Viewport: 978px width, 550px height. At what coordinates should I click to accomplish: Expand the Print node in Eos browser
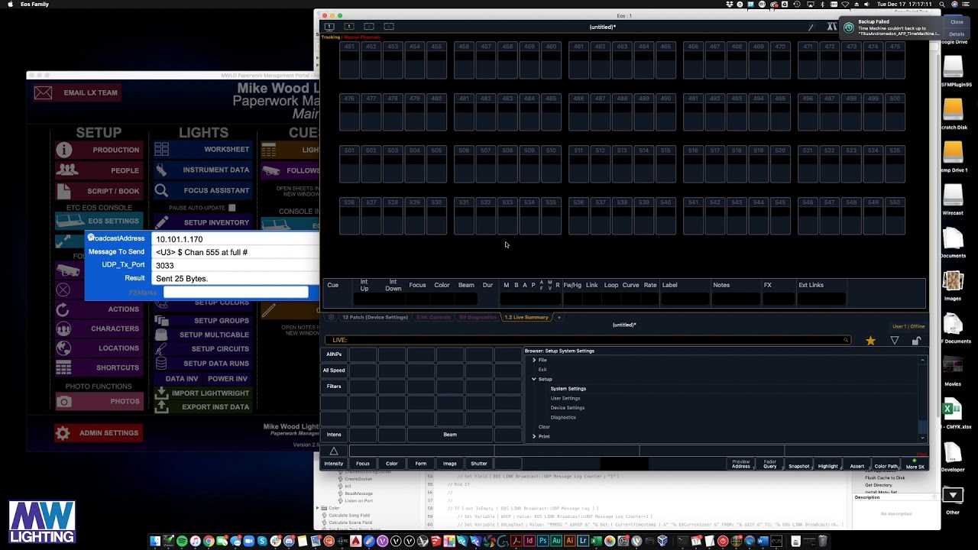(x=534, y=436)
